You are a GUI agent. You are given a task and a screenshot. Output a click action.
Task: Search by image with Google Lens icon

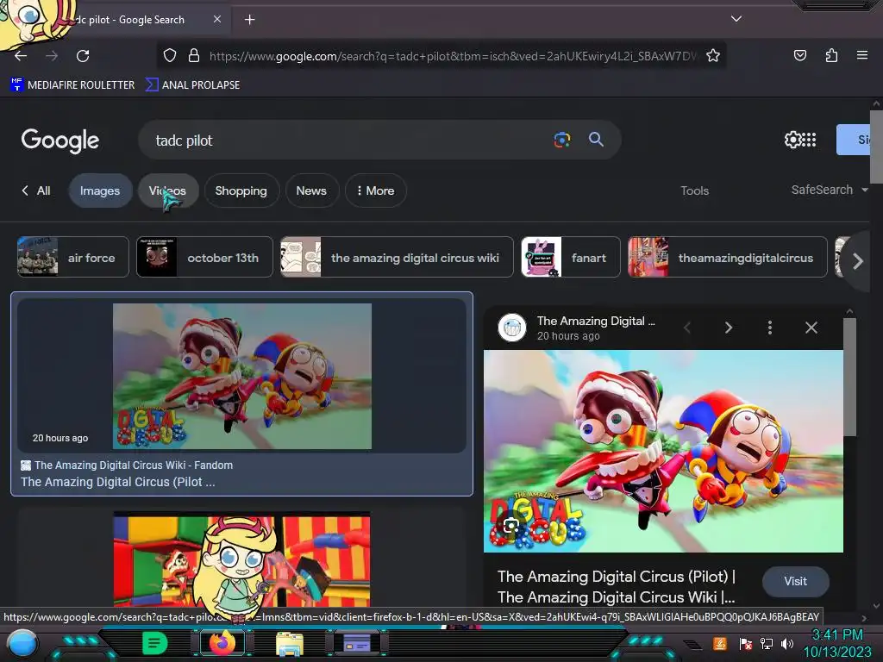coord(561,140)
